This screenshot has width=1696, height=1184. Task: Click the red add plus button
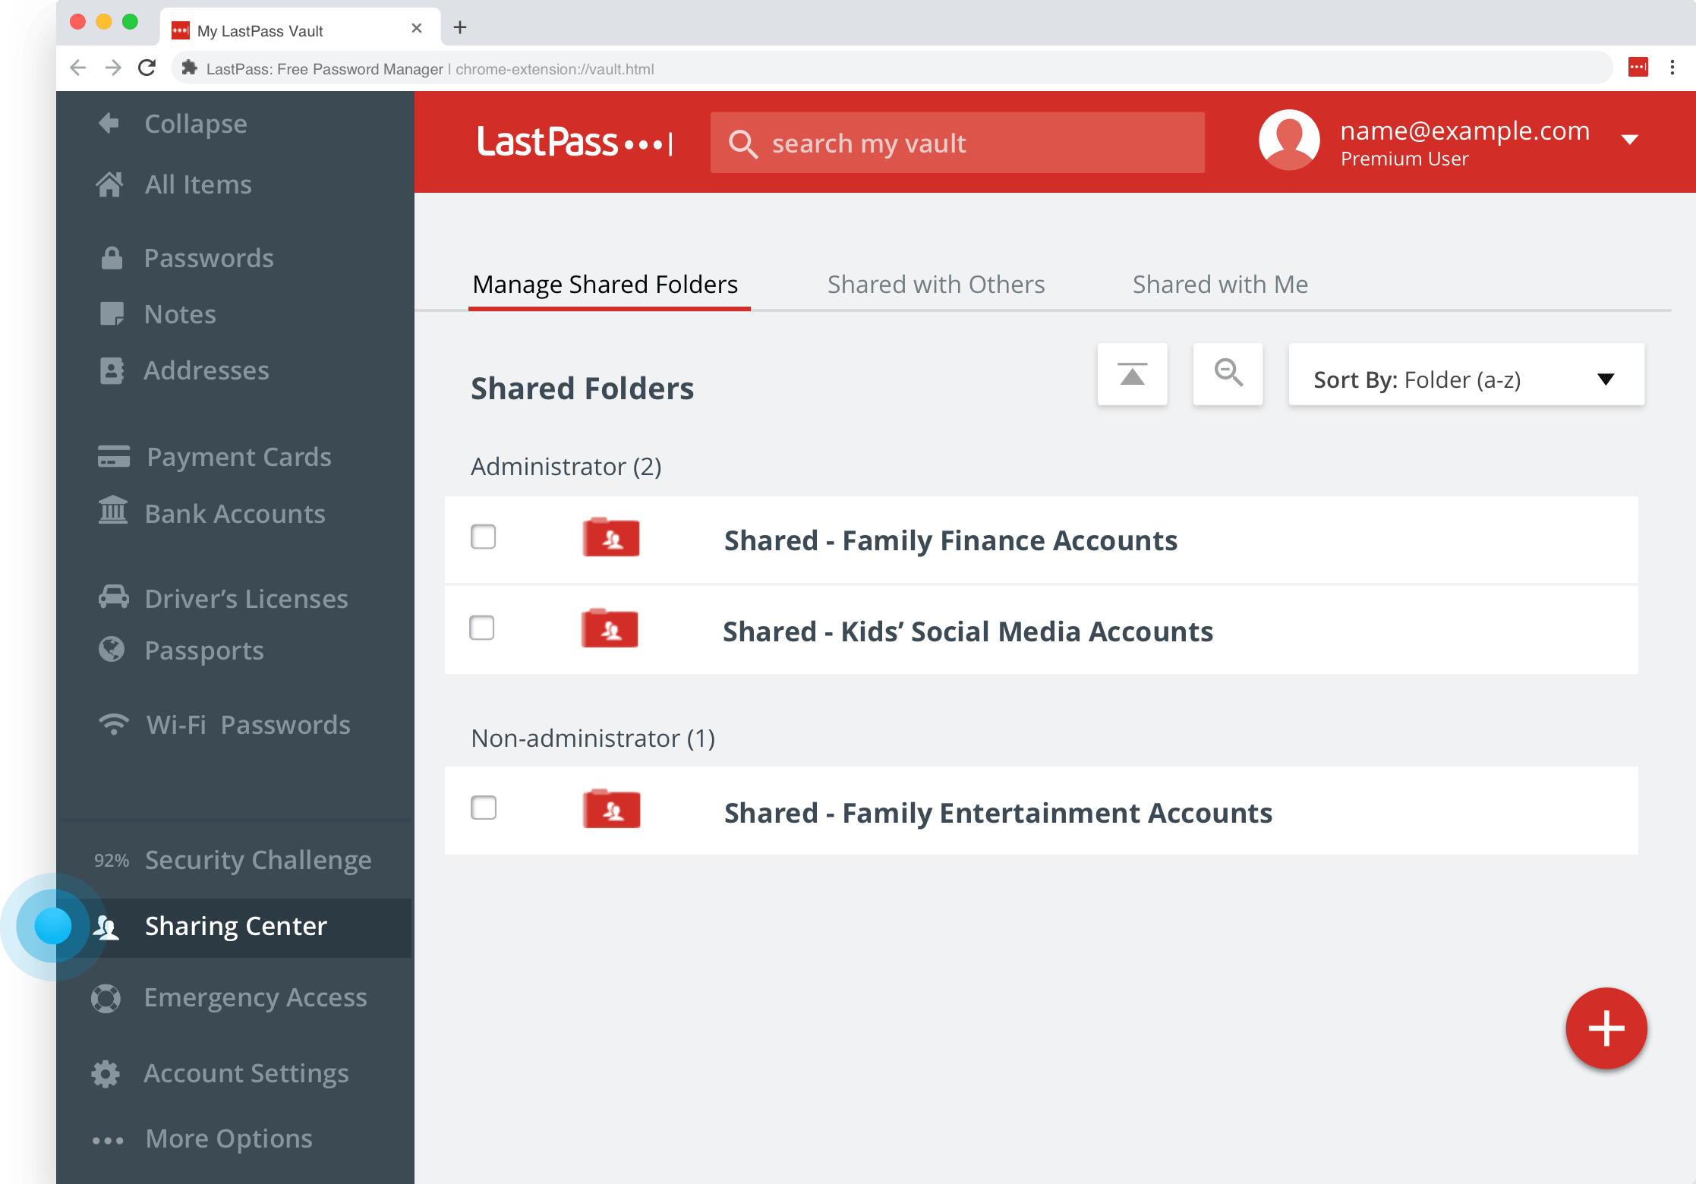click(x=1606, y=1028)
